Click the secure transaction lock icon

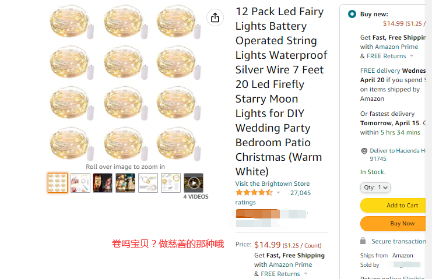coord(363,241)
